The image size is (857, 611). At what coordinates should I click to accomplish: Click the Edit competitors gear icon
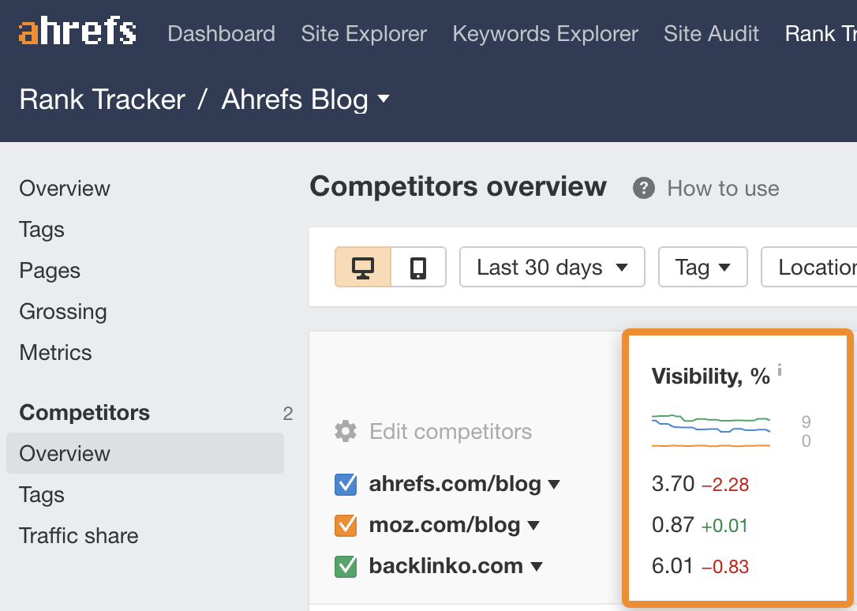point(345,431)
